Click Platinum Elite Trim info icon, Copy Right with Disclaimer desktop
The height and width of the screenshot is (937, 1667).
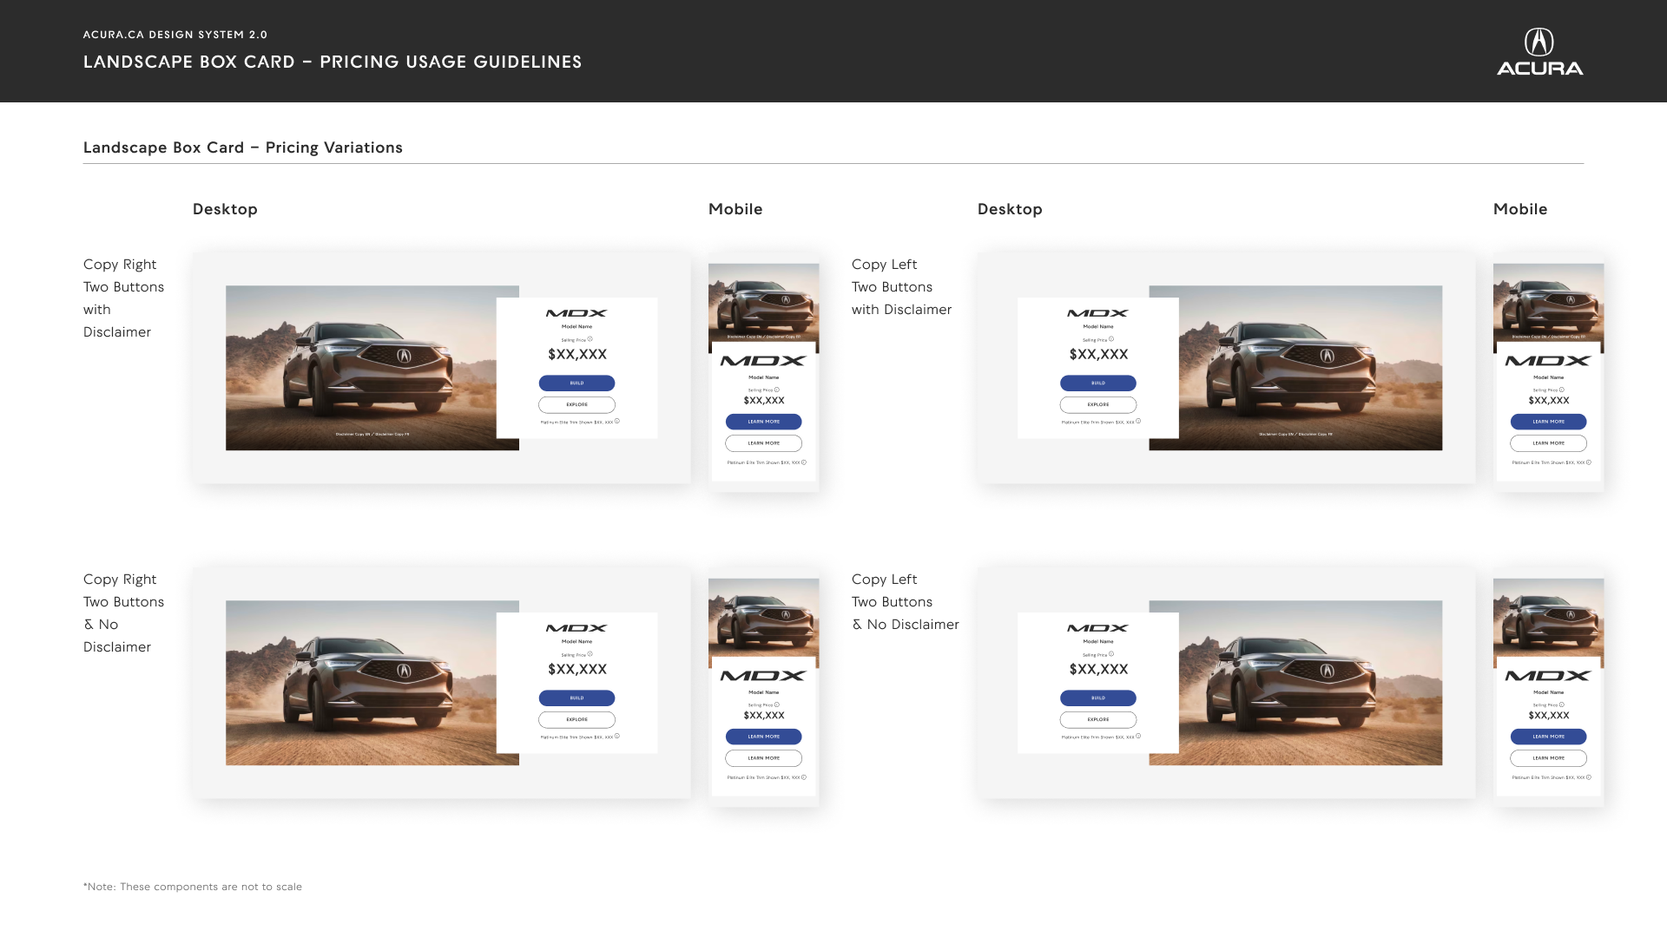point(617,421)
